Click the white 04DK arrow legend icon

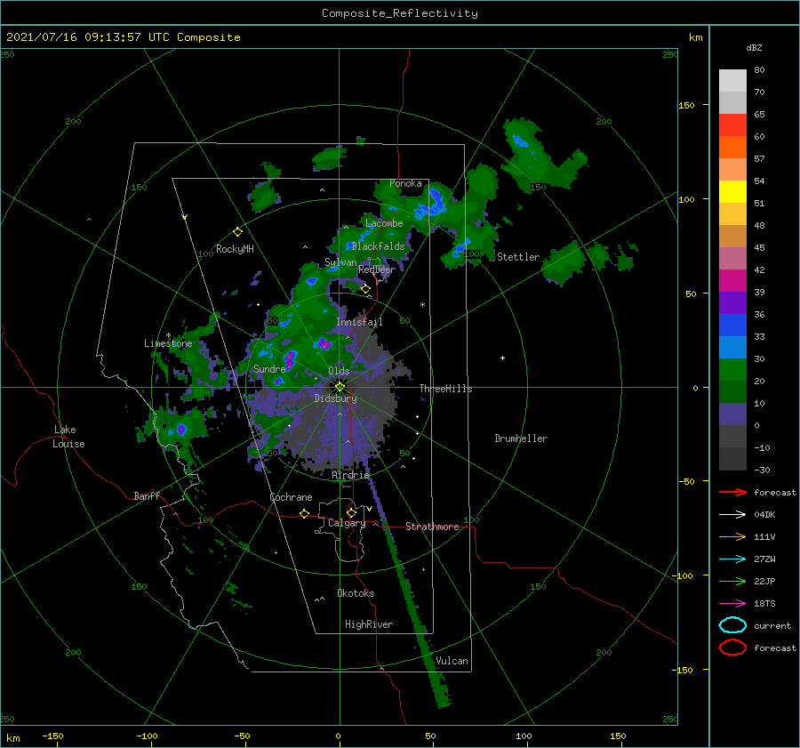[x=732, y=515]
